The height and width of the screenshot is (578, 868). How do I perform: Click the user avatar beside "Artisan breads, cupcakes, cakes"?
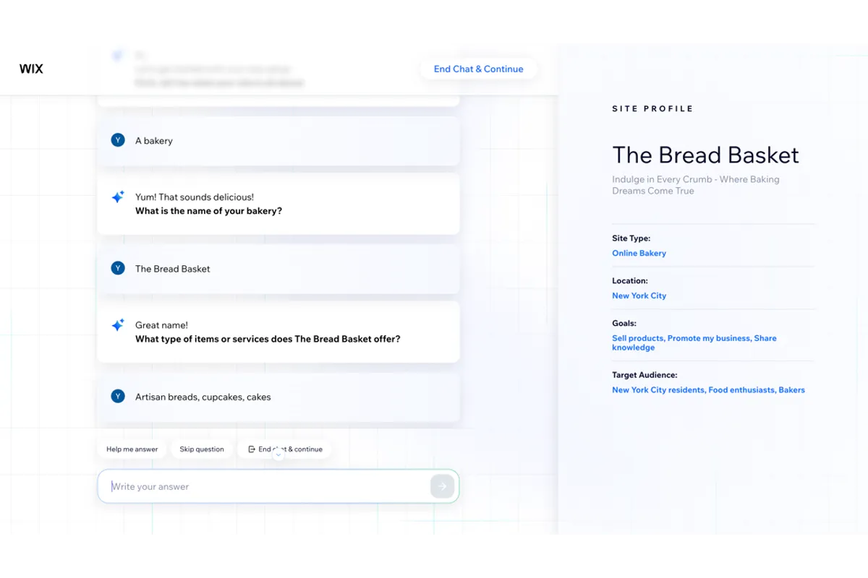118,396
